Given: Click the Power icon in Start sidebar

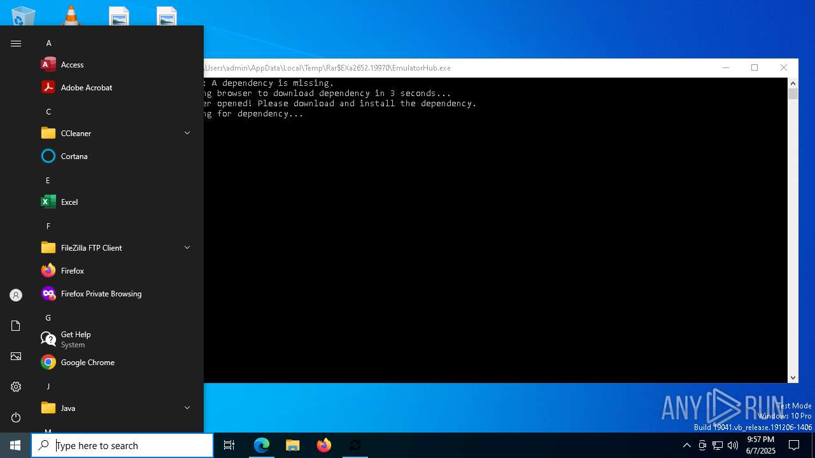Looking at the screenshot, I should pos(16,417).
